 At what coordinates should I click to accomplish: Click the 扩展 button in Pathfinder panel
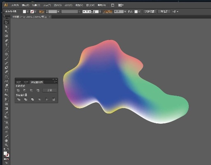click(49, 90)
